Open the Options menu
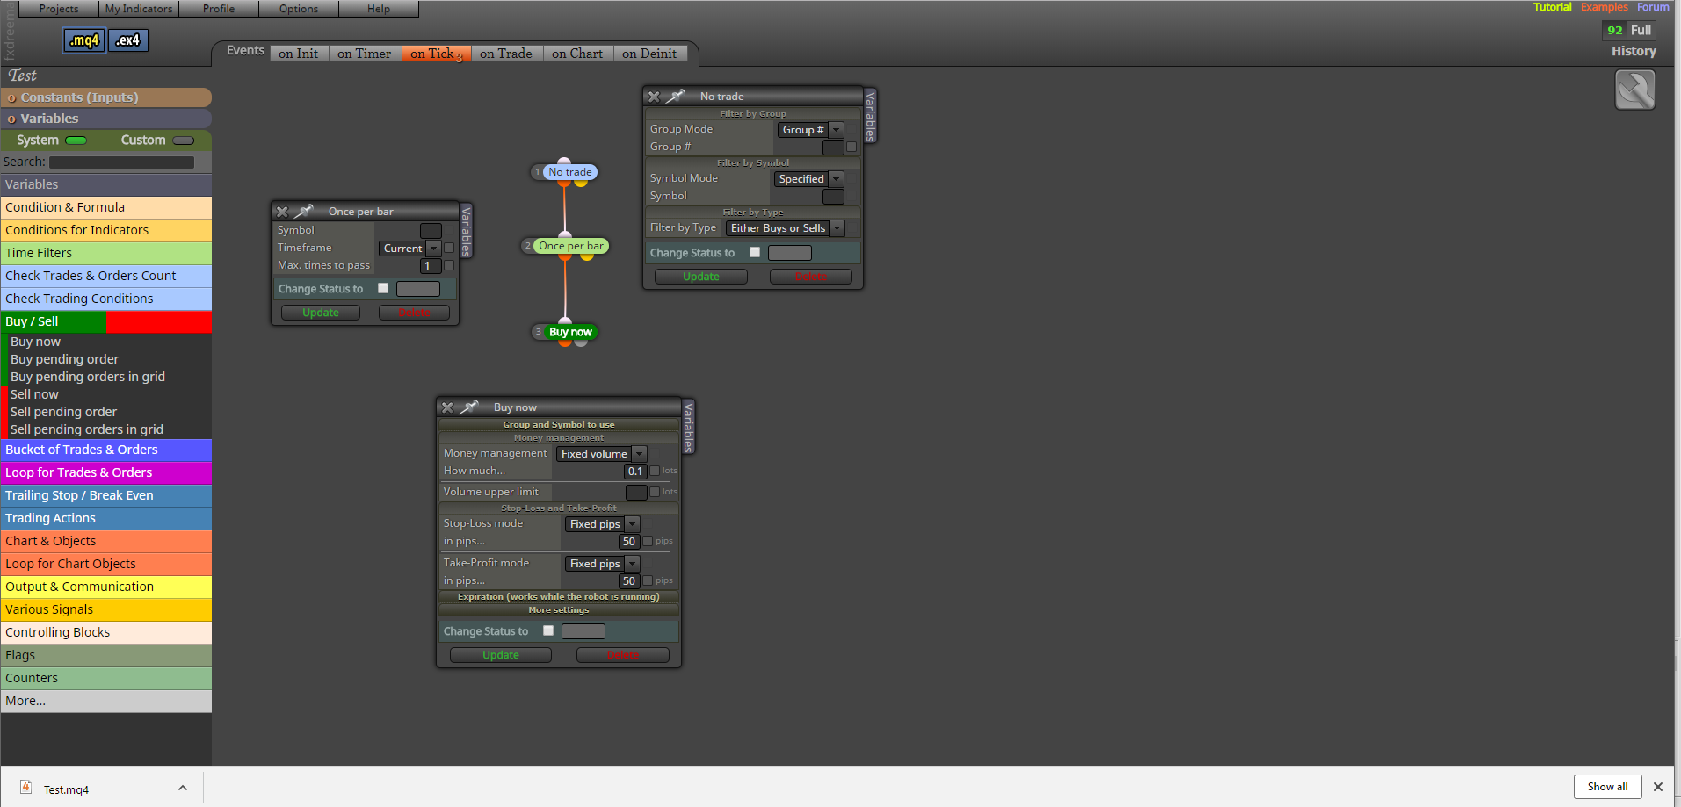The image size is (1681, 807). tap(299, 9)
